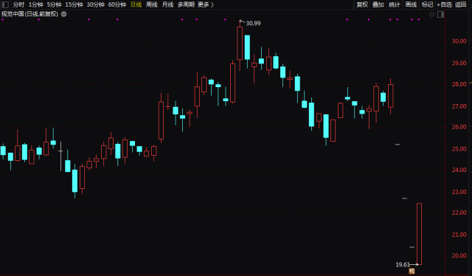
Task: Click the 20.00 price axis label
Action: [x=459, y=255]
